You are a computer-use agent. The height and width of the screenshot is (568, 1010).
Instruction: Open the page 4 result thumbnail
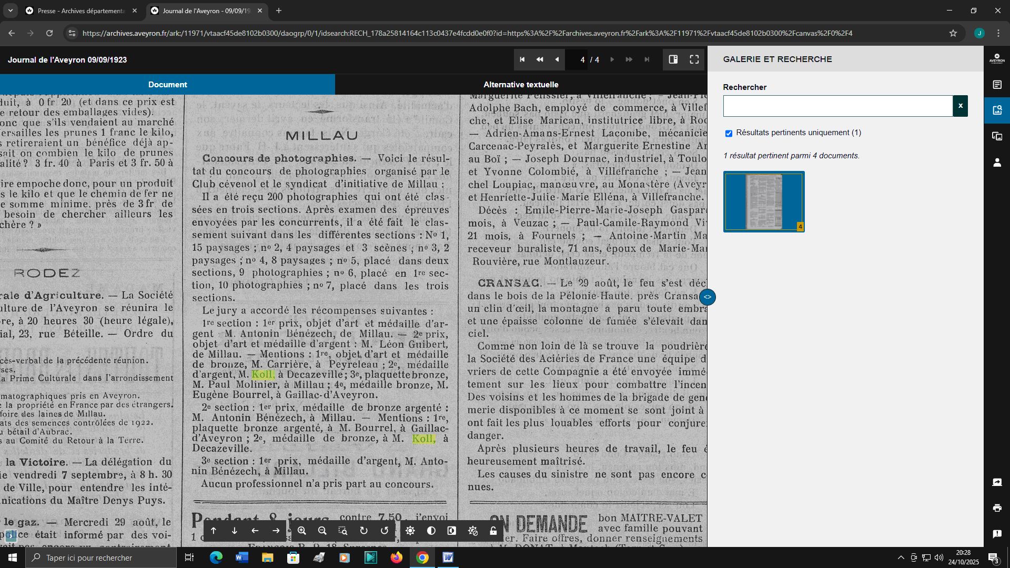[x=764, y=201]
